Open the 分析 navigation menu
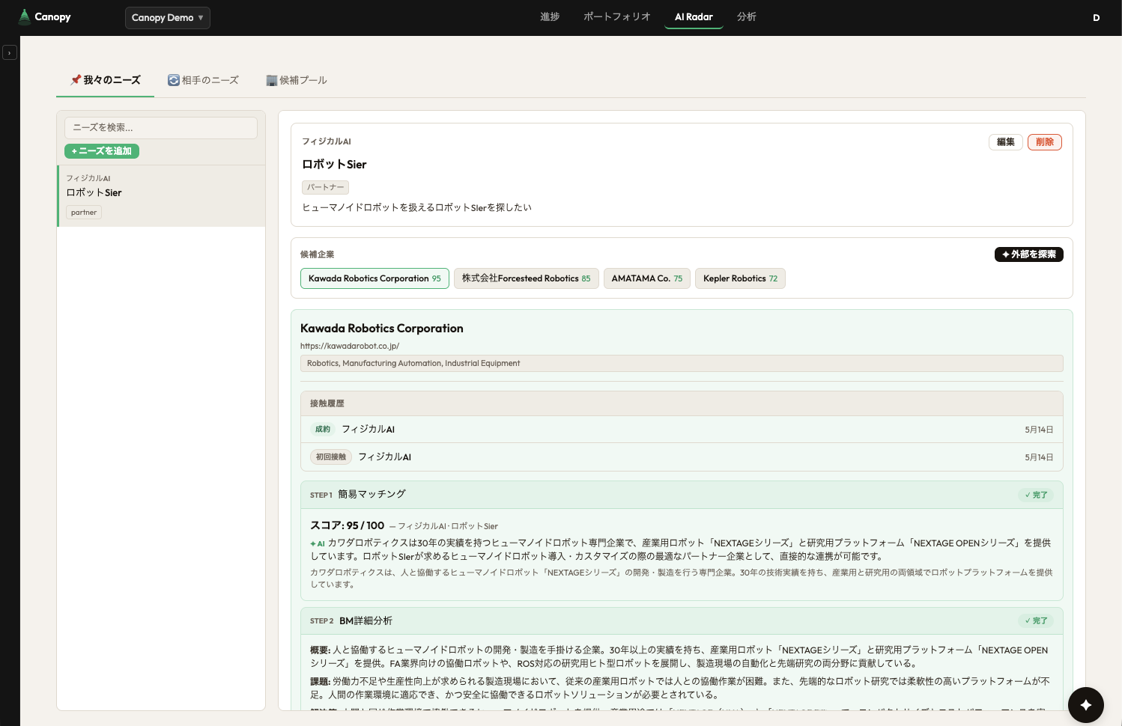This screenshot has height=726, width=1122. click(747, 16)
